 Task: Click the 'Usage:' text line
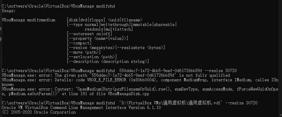tap(9, 11)
